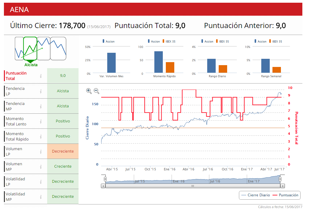Click the orange IBEX 35 bar in Rango Semanal
Viewport: 309px width, 212px height.
click(276, 70)
